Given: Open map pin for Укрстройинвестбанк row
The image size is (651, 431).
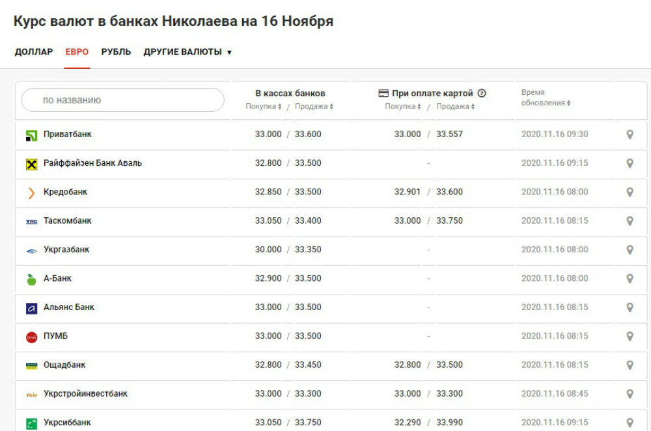Looking at the screenshot, I should coord(630,394).
